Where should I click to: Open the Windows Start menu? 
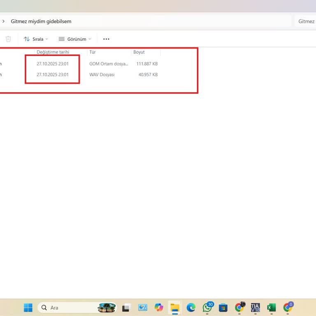[28, 307]
